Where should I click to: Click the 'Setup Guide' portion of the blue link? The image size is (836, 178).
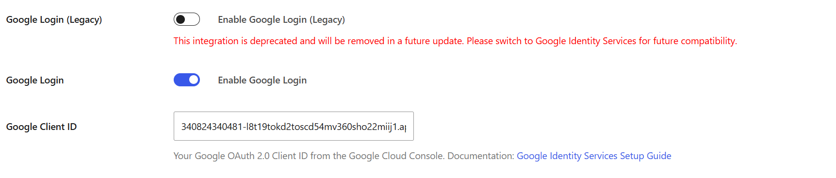pyautogui.click(x=646, y=156)
